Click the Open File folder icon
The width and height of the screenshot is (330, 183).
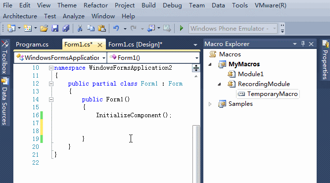click(x=44, y=28)
